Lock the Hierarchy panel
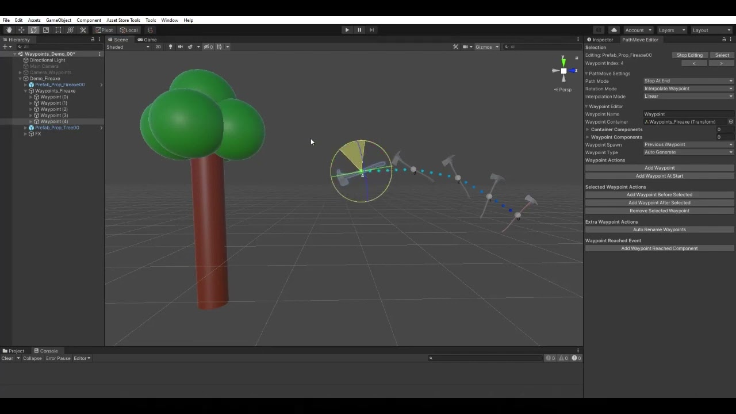736x414 pixels. point(93,40)
